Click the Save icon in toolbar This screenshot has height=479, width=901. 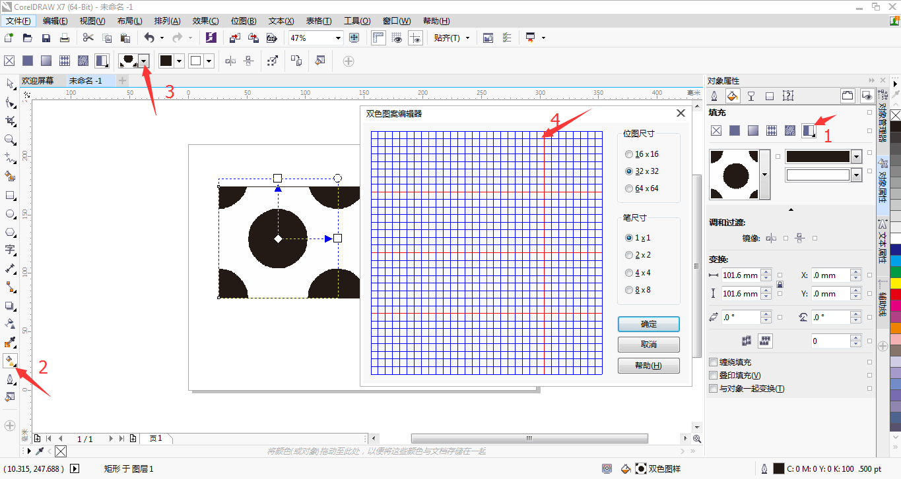click(x=46, y=38)
